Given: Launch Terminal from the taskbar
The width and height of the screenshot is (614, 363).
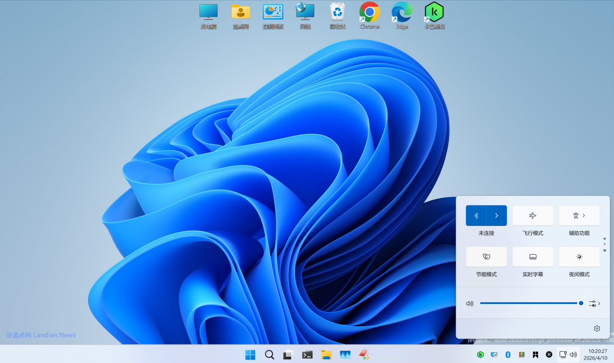Looking at the screenshot, I should [307, 355].
